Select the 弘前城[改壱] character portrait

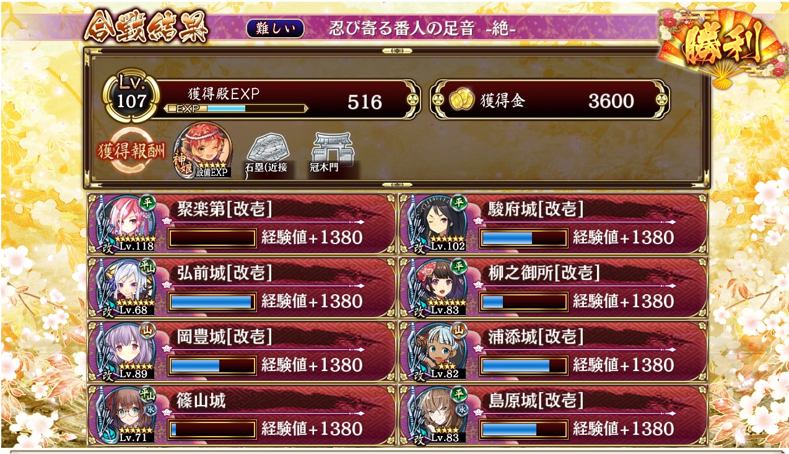click(125, 287)
